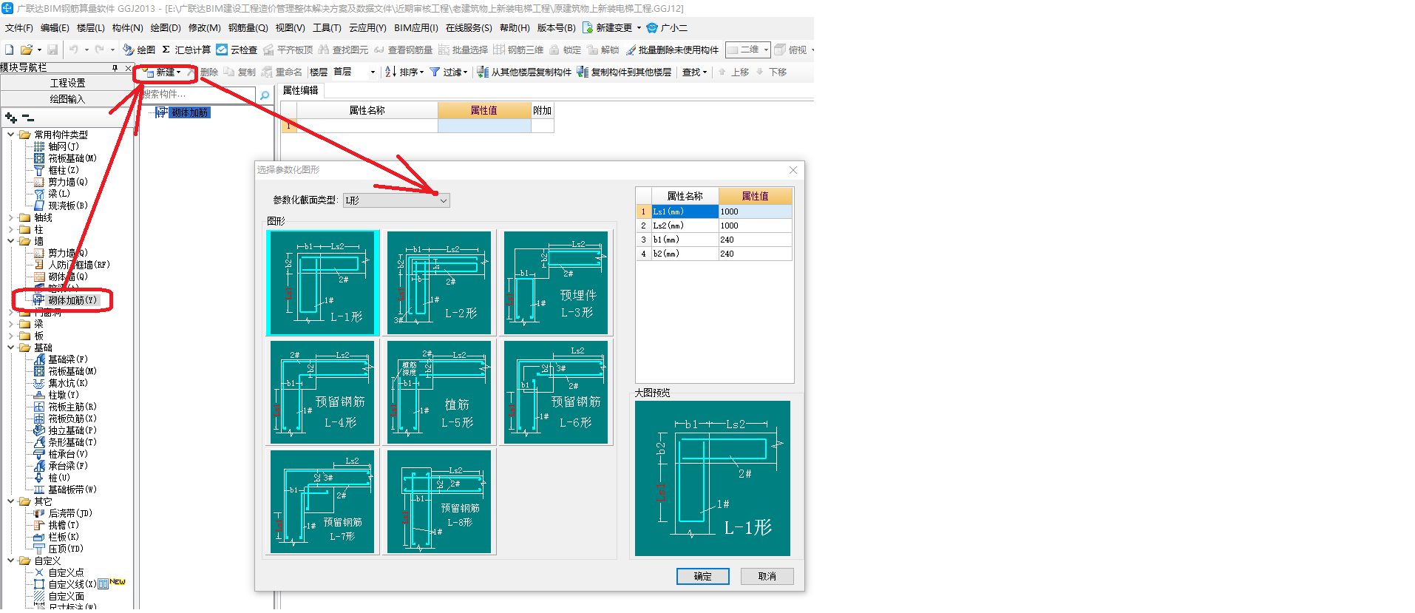Select the L-2形 shape thumbnail
The image size is (1415, 613).
click(x=439, y=283)
